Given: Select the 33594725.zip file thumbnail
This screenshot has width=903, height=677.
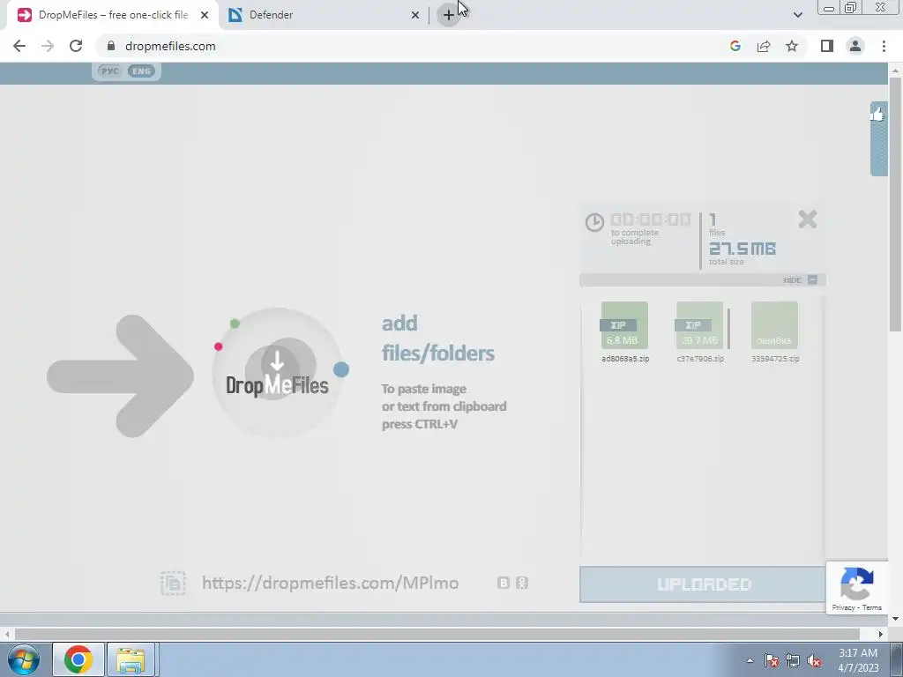Looking at the screenshot, I should click(774, 326).
